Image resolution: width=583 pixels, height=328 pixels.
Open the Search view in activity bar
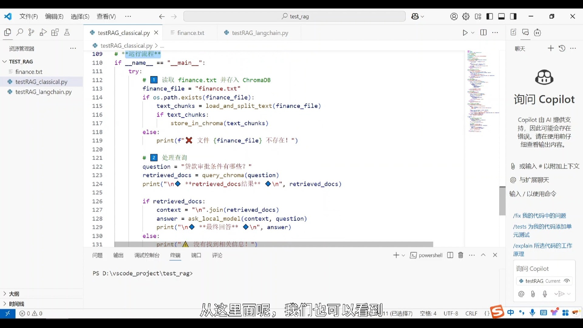click(x=20, y=32)
